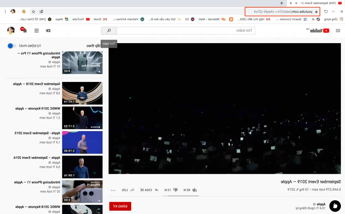The height and width of the screenshot is (214, 345).
Task: Bookmark the page with the star icon
Action: pos(33,11)
